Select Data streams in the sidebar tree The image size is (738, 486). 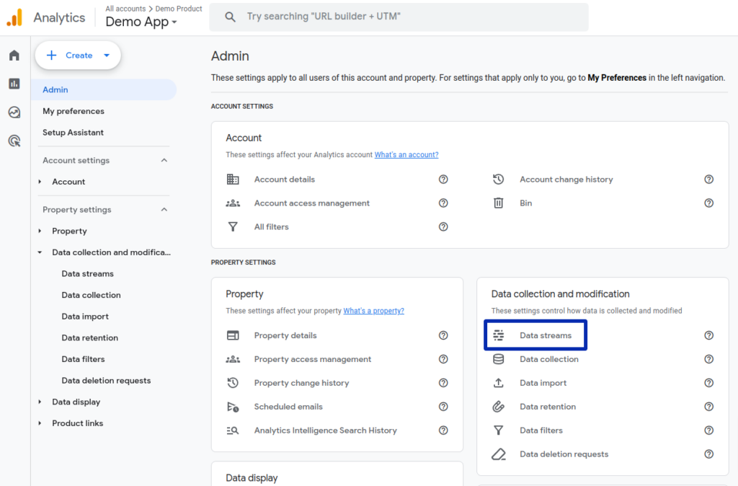[87, 273]
